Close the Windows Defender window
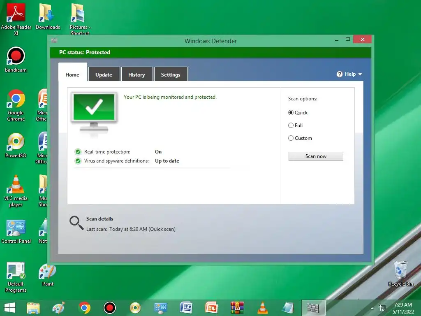Image resolution: width=421 pixels, height=316 pixels. pos(363,39)
